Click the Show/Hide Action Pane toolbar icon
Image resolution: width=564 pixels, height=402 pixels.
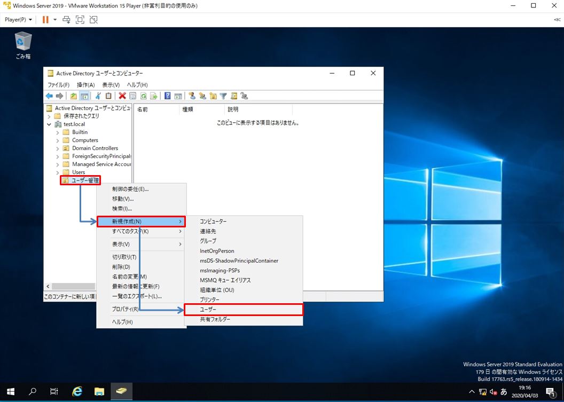178,96
